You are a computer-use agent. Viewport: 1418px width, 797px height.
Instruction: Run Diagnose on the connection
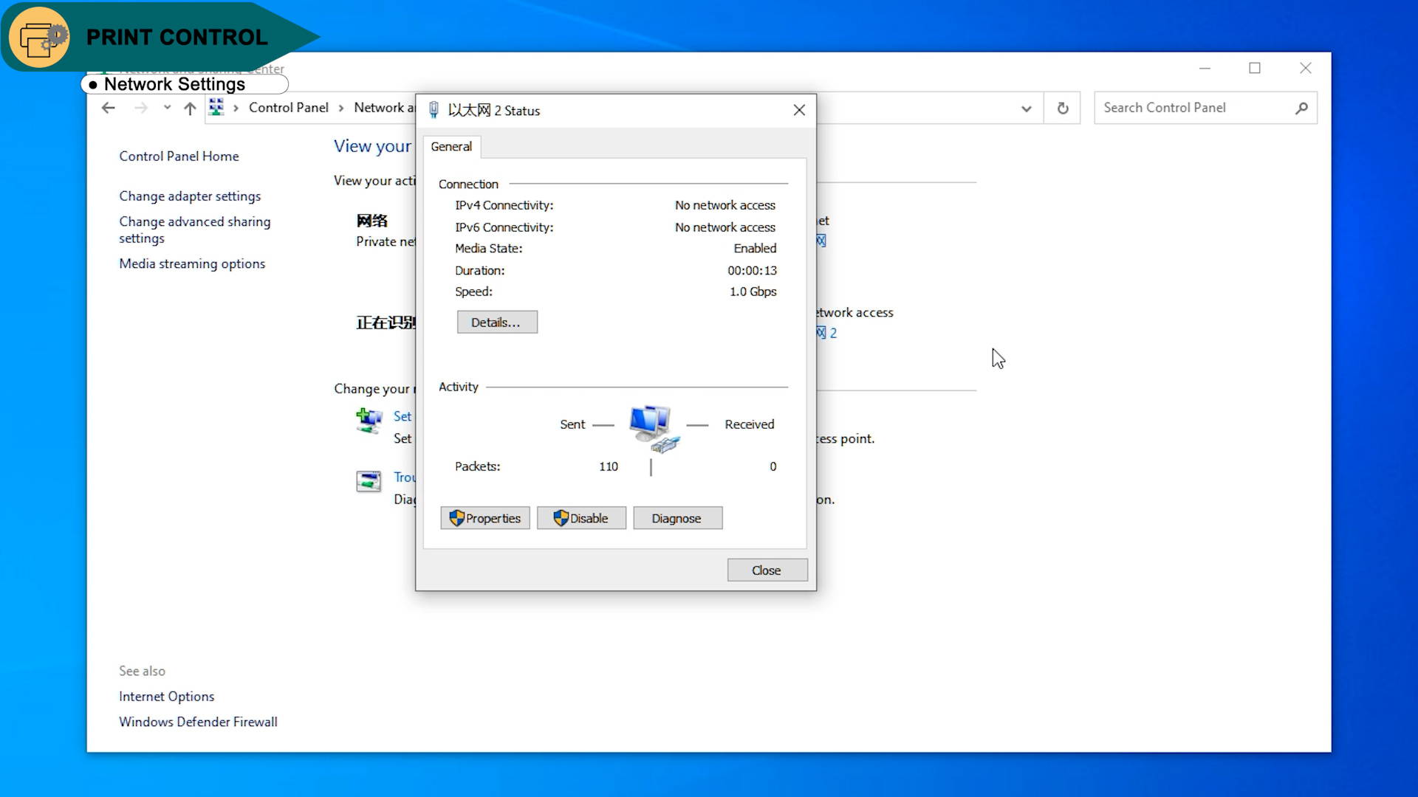[677, 518]
